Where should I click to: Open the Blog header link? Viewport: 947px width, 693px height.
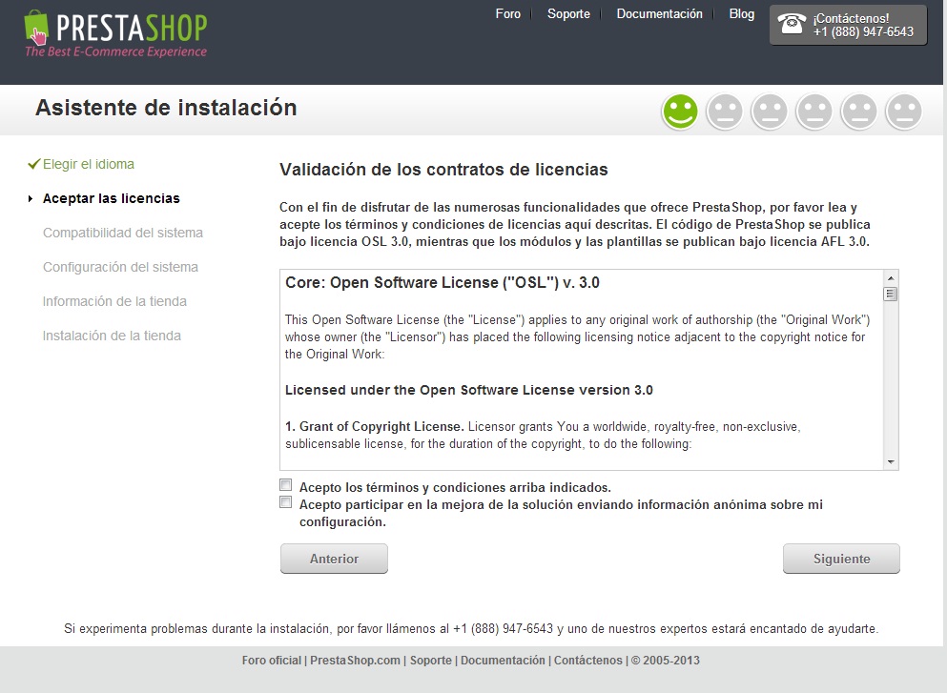[742, 14]
